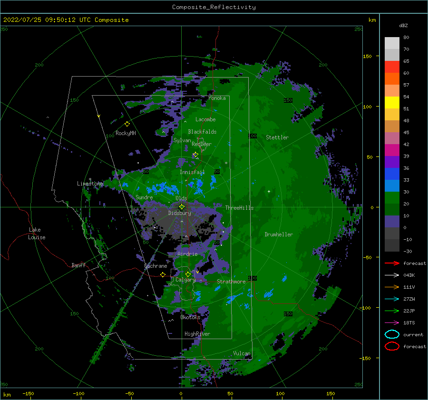Viewport: 428px width, 400px height.
Task: Click the 80 dBZ color swatch
Action: [392, 43]
